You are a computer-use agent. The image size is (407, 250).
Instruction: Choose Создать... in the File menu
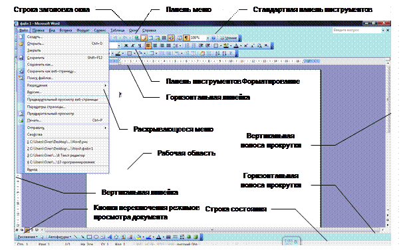[x=64, y=37]
